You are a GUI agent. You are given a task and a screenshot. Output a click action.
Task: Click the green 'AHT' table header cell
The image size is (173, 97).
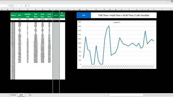(20, 15)
